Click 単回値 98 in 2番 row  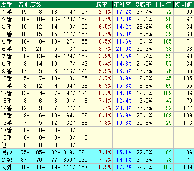tap(169, 19)
